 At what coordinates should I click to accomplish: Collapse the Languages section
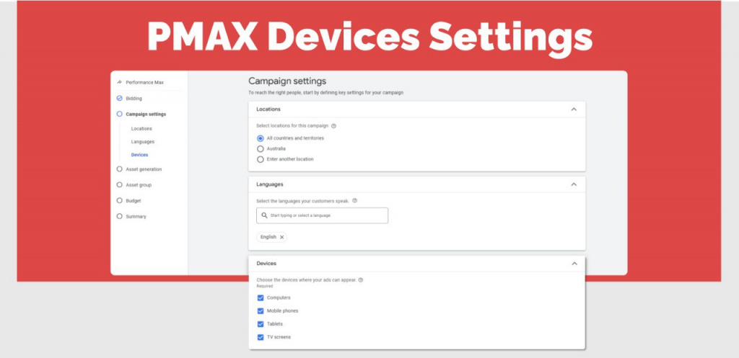click(574, 184)
